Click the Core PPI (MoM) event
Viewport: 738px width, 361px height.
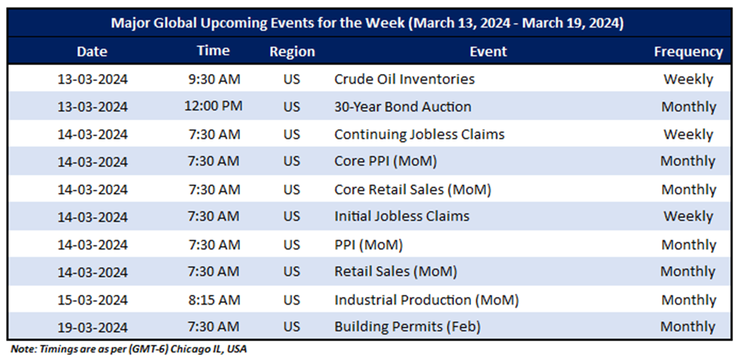(x=385, y=162)
